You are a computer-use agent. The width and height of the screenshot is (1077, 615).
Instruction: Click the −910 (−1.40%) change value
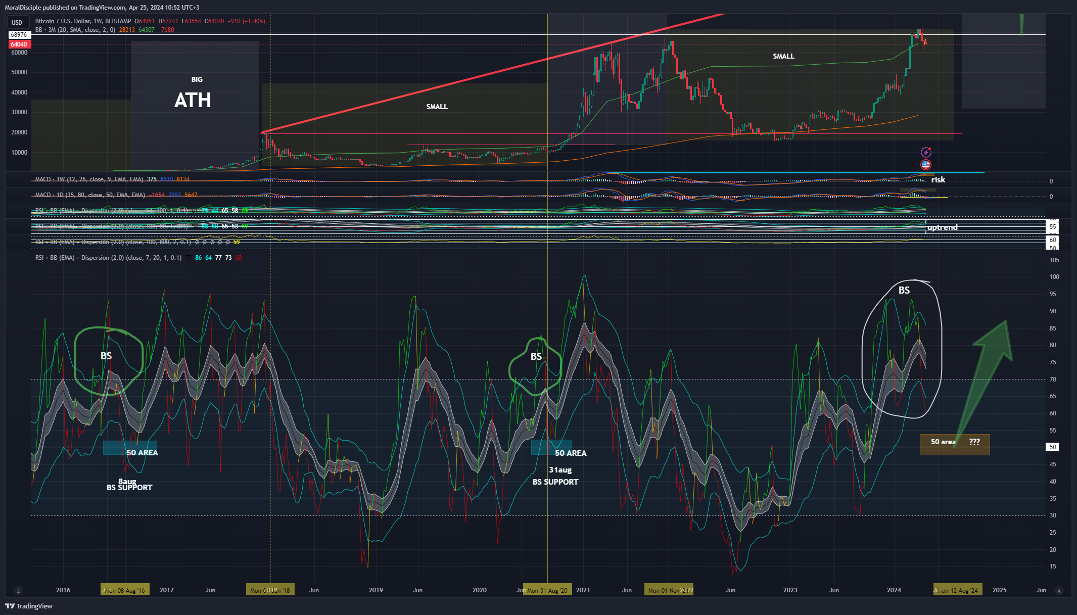tap(246, 21)
